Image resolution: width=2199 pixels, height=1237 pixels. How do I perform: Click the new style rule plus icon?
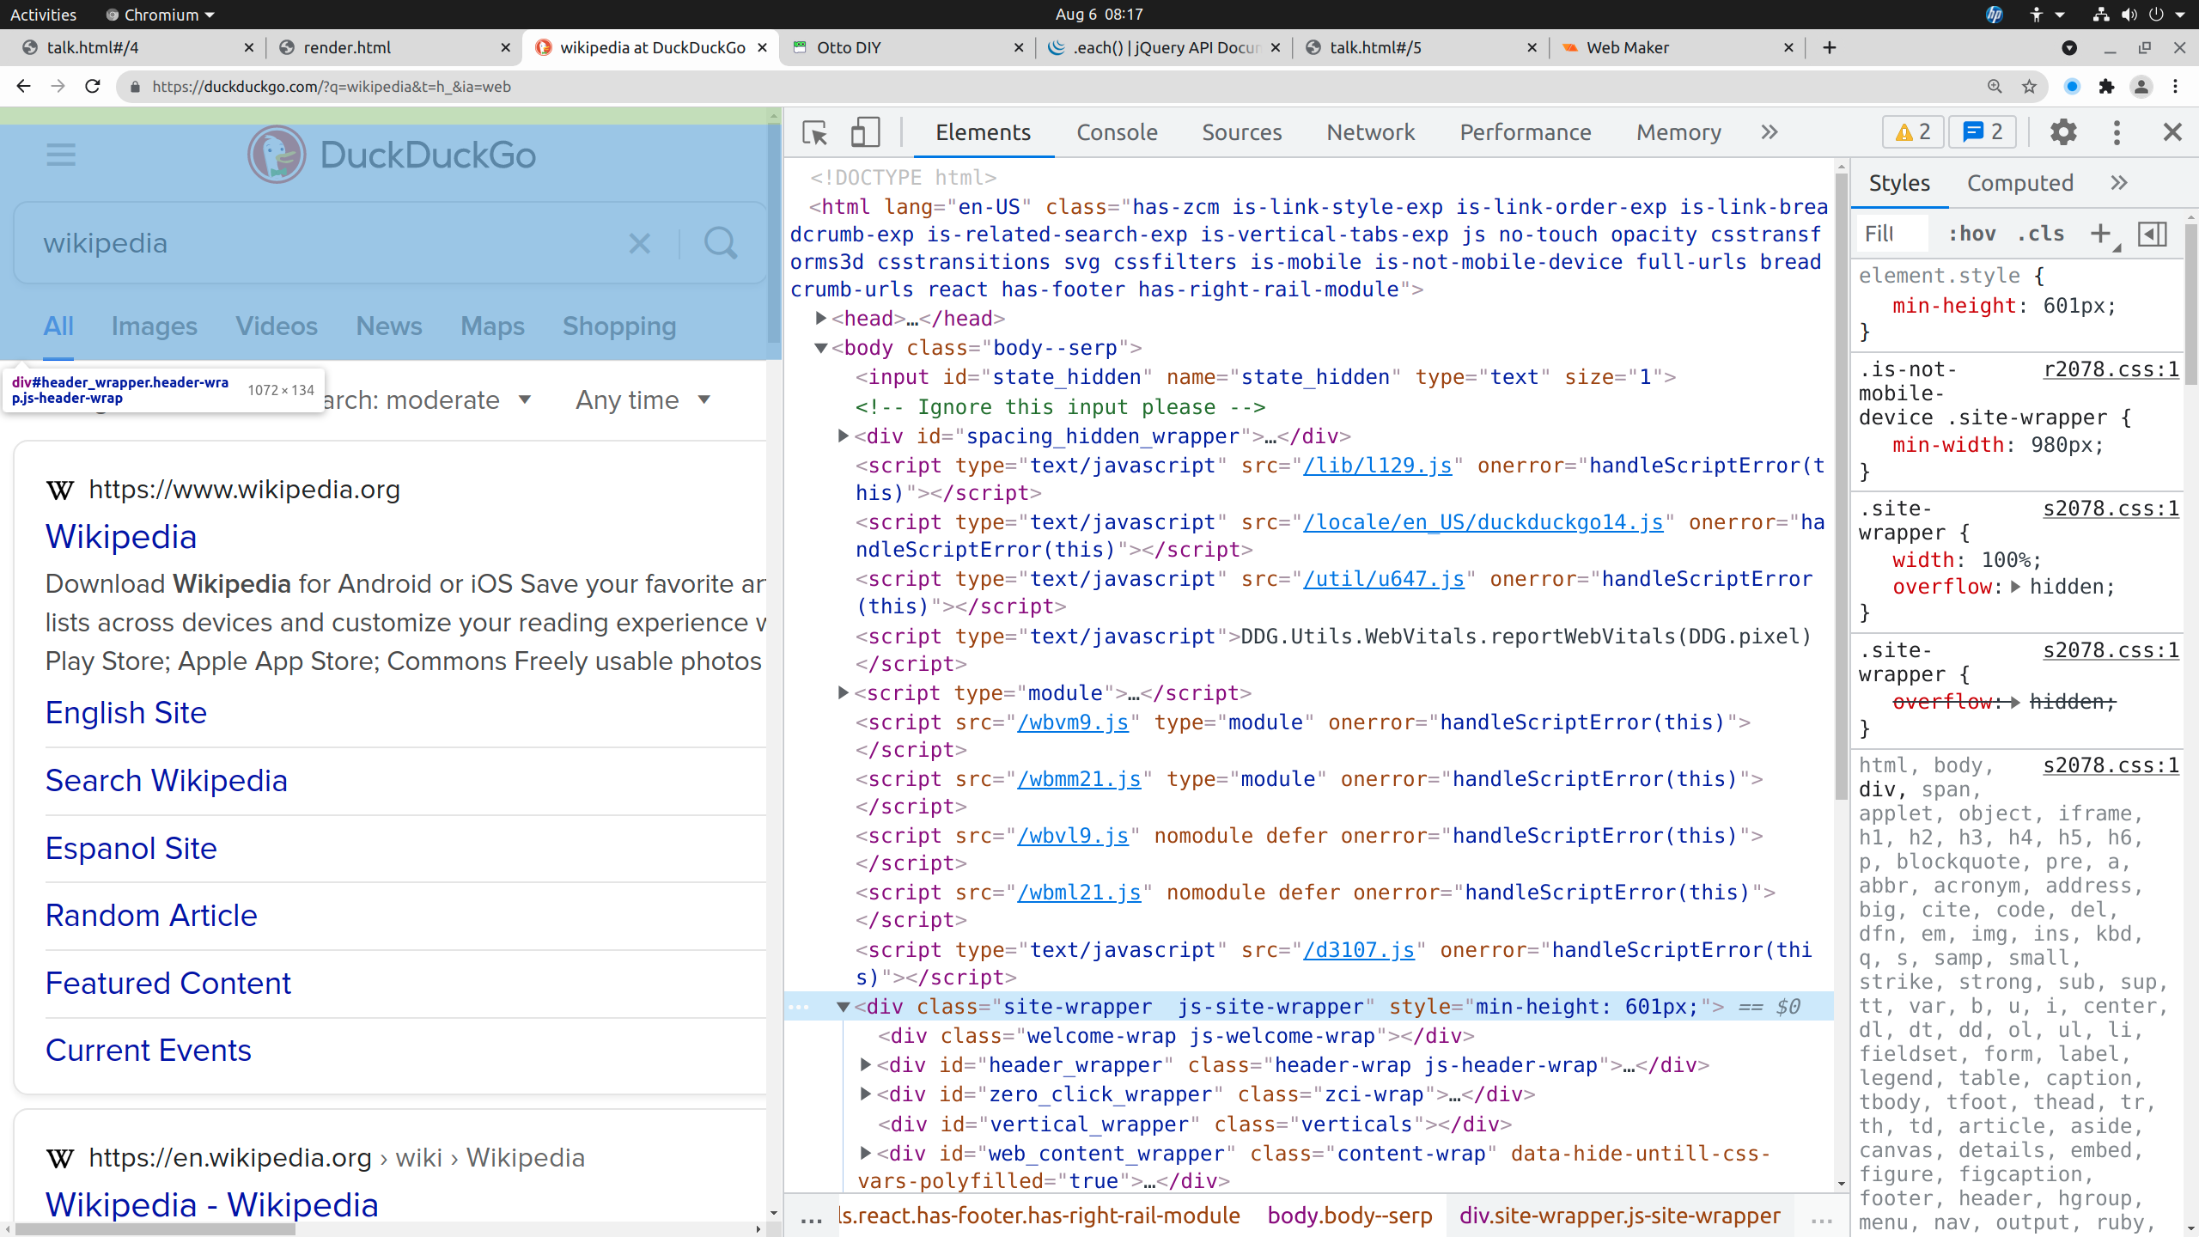2100,234
